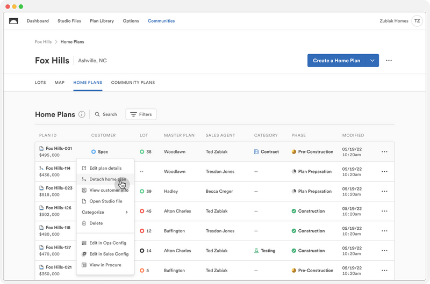Click the info icon next to Home Plans
The width and height of the screenshot is (430, 284).
(82, 114)
